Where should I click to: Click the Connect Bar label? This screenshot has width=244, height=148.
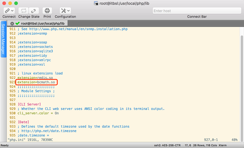197,17
